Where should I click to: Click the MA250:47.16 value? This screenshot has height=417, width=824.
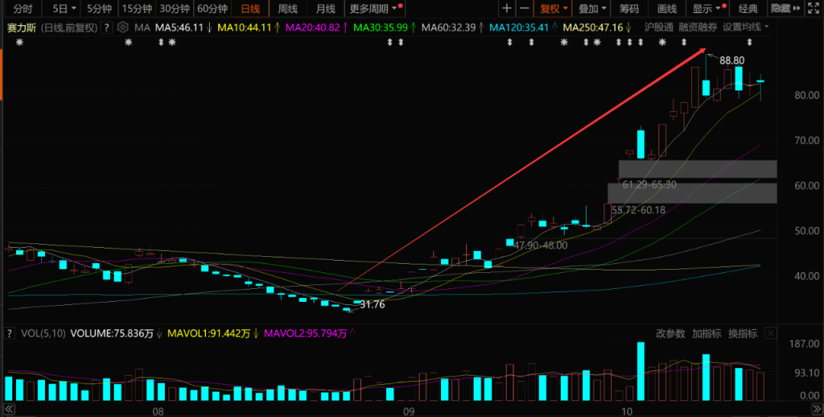[593, 27]
